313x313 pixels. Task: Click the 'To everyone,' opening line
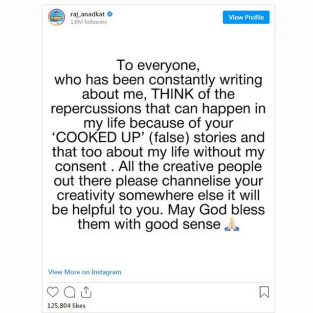156,66
